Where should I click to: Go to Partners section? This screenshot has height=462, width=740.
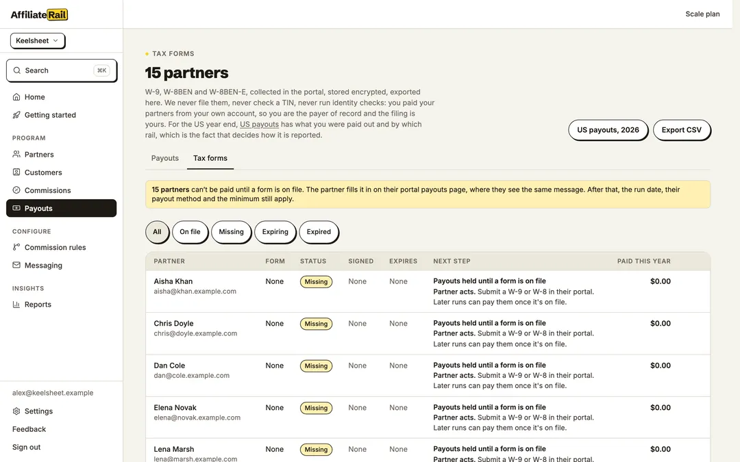(x=62, y=154)
